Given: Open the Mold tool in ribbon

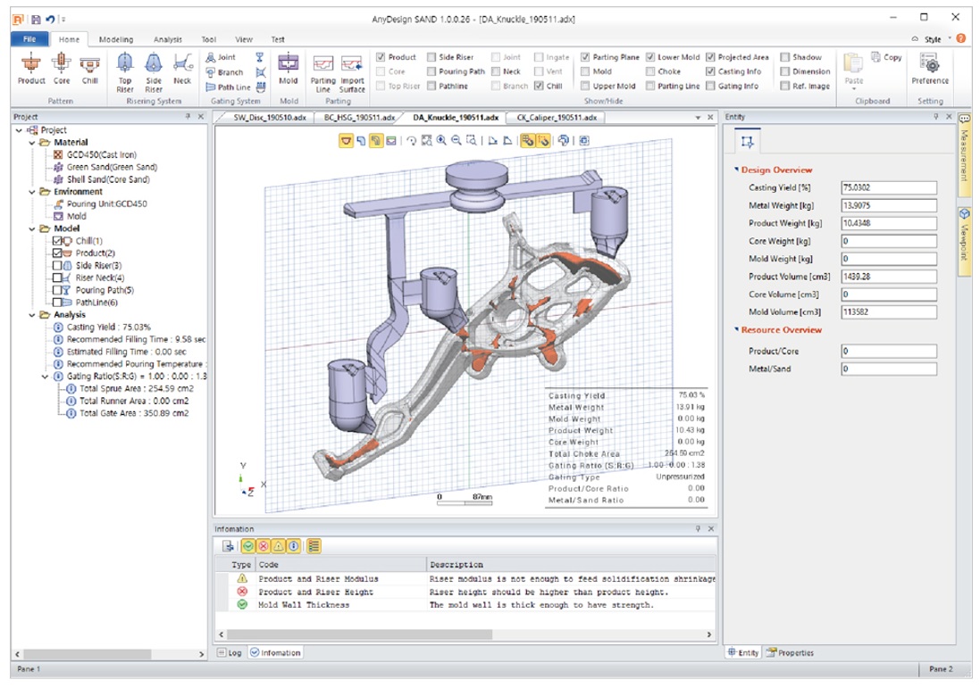Looking at the screenshot, I should click(x=289, y=70).
